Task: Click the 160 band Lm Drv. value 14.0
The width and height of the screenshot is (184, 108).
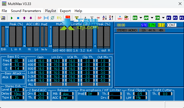Action: 57,61
